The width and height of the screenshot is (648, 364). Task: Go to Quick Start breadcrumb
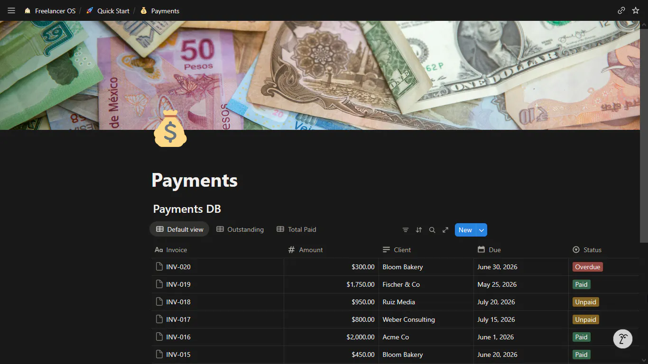tap(107, 10)
